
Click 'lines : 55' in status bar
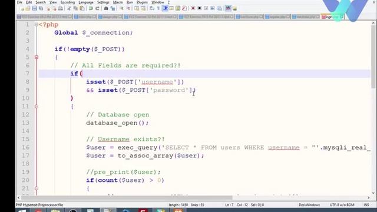coord(197,205)
